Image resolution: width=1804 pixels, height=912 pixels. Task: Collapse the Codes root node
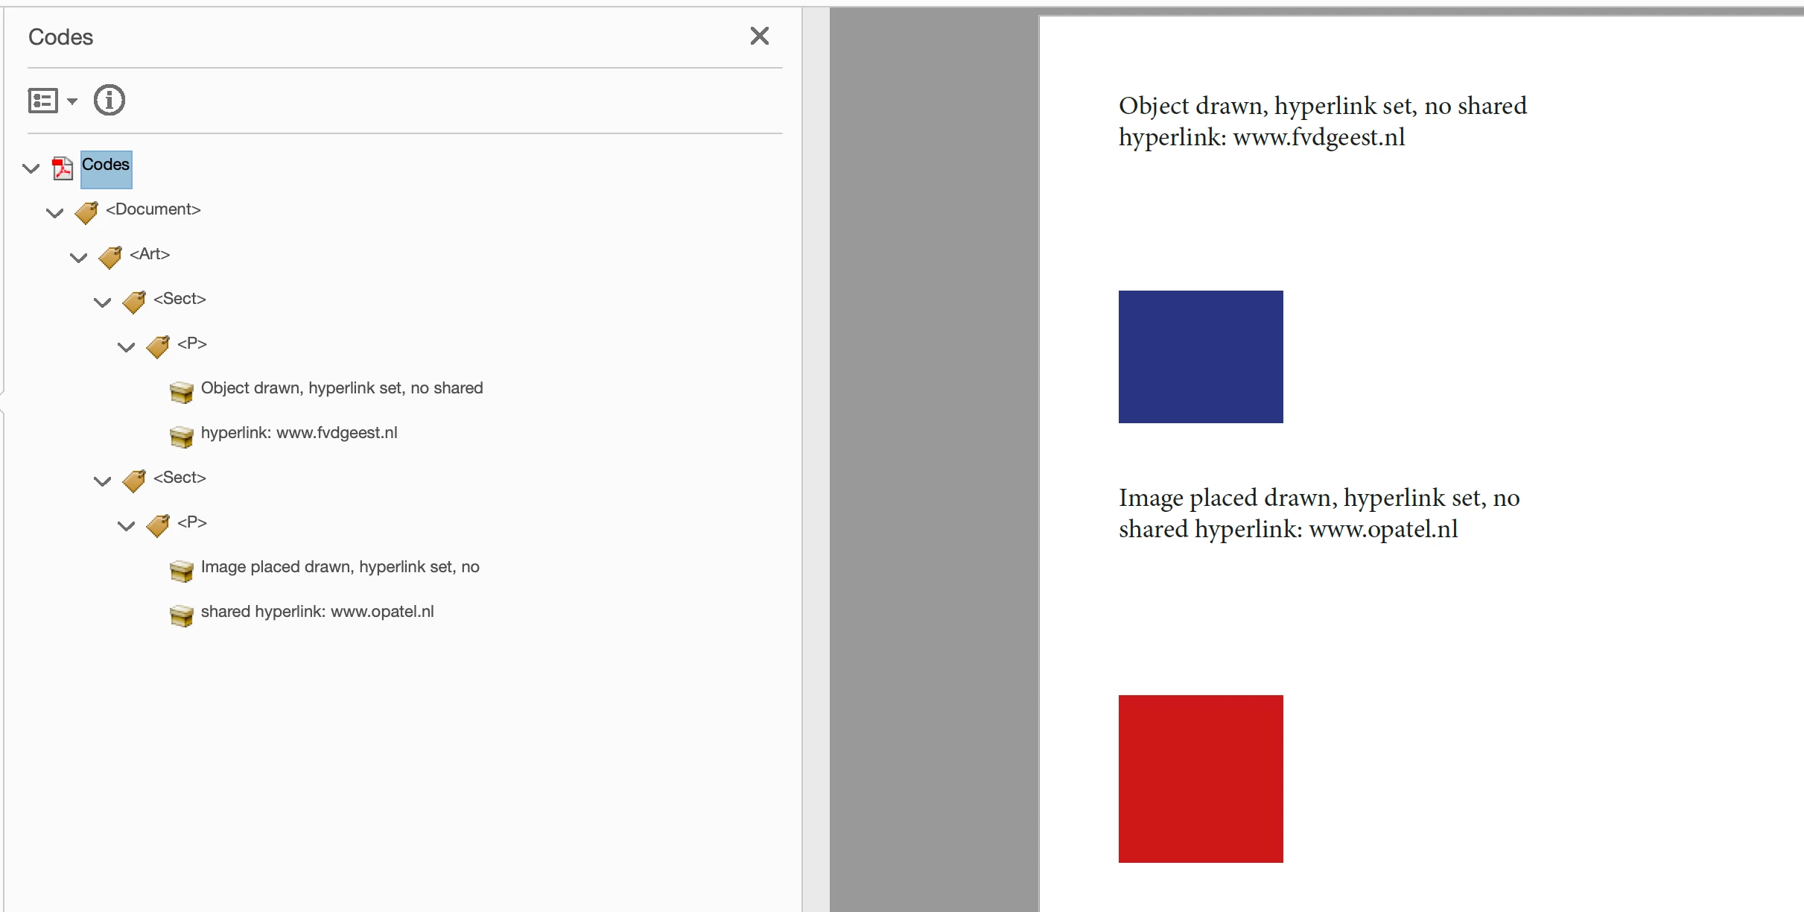click(x=31, y=168)
